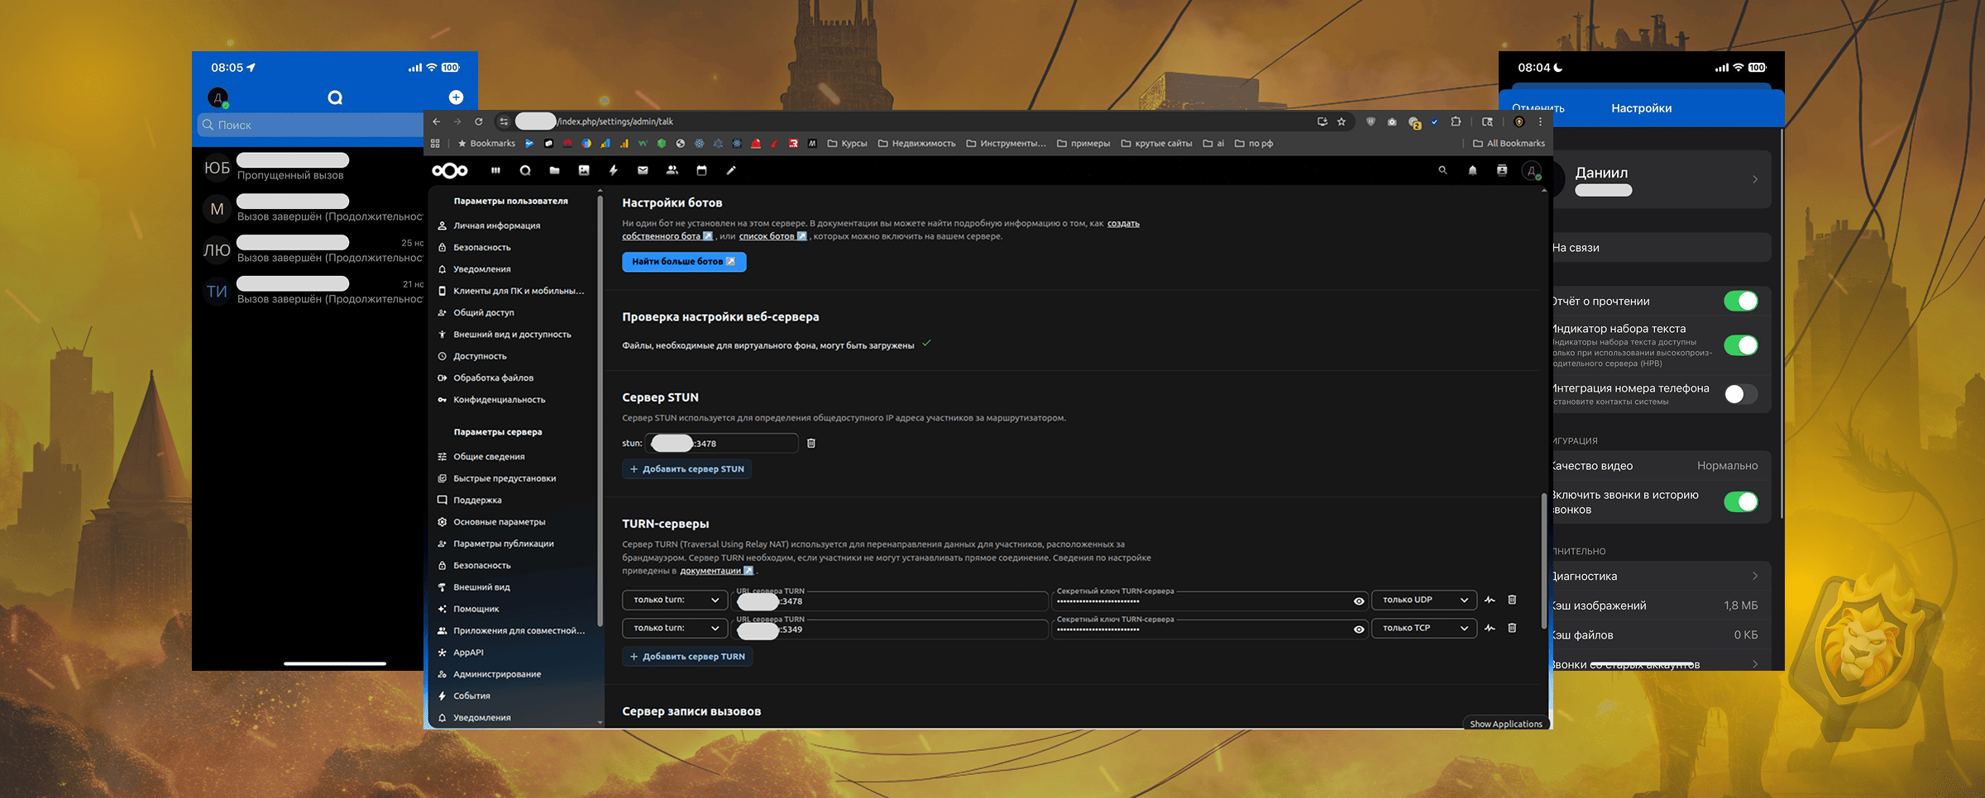Open the 'Даниил' profile row chevron
This screenshot has width=1985, height=798.
click(1754, 179)
